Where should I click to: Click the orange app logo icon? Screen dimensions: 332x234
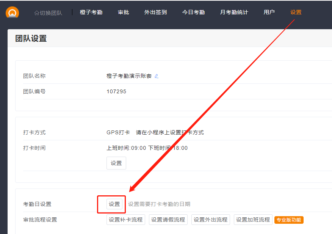(x=12, y=12)
